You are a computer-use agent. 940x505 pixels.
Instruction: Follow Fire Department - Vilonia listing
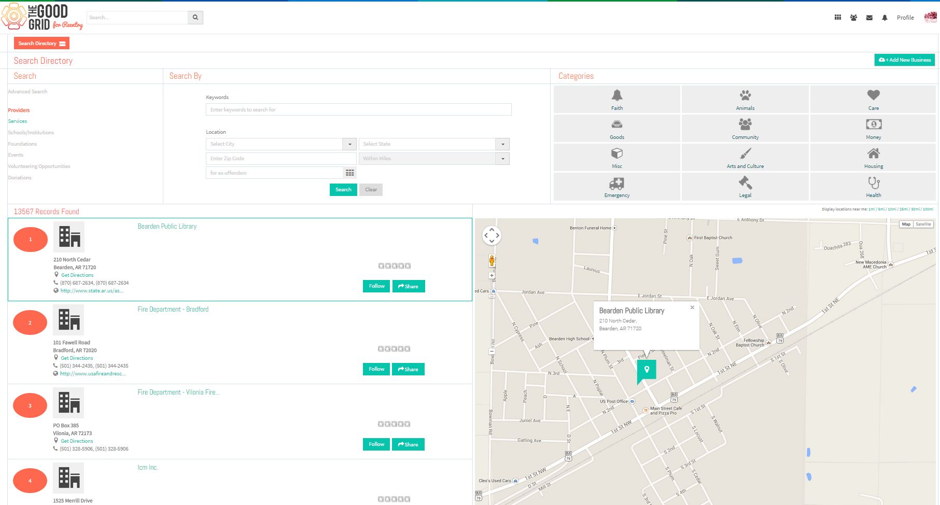point(376,444)
